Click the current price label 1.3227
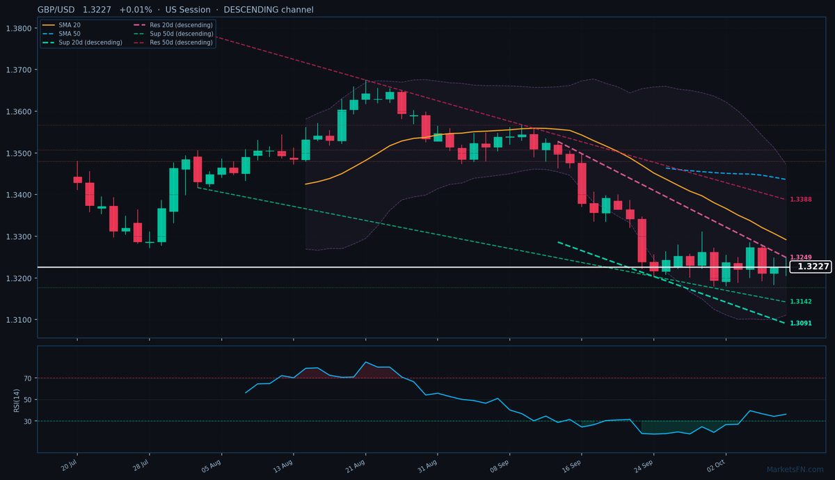 tap(811, 266)
